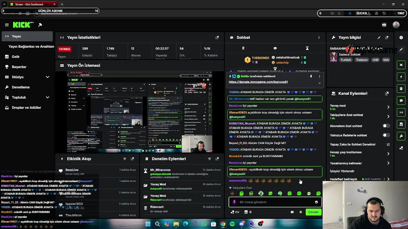Open the filter icon in Etkinlik Akışı header

[x=125, y=159]
